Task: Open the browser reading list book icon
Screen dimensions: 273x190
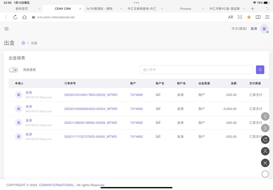Action: click(258, 17)
